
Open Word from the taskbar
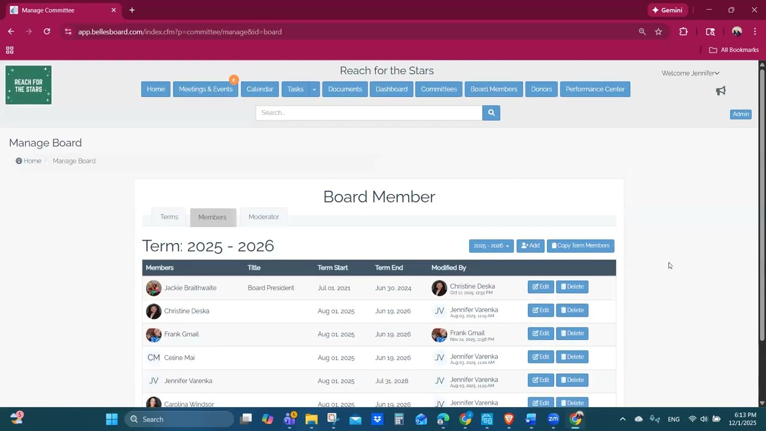531,419
